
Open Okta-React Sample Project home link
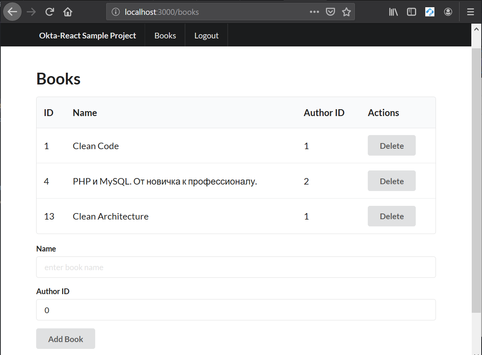(88, 35)
